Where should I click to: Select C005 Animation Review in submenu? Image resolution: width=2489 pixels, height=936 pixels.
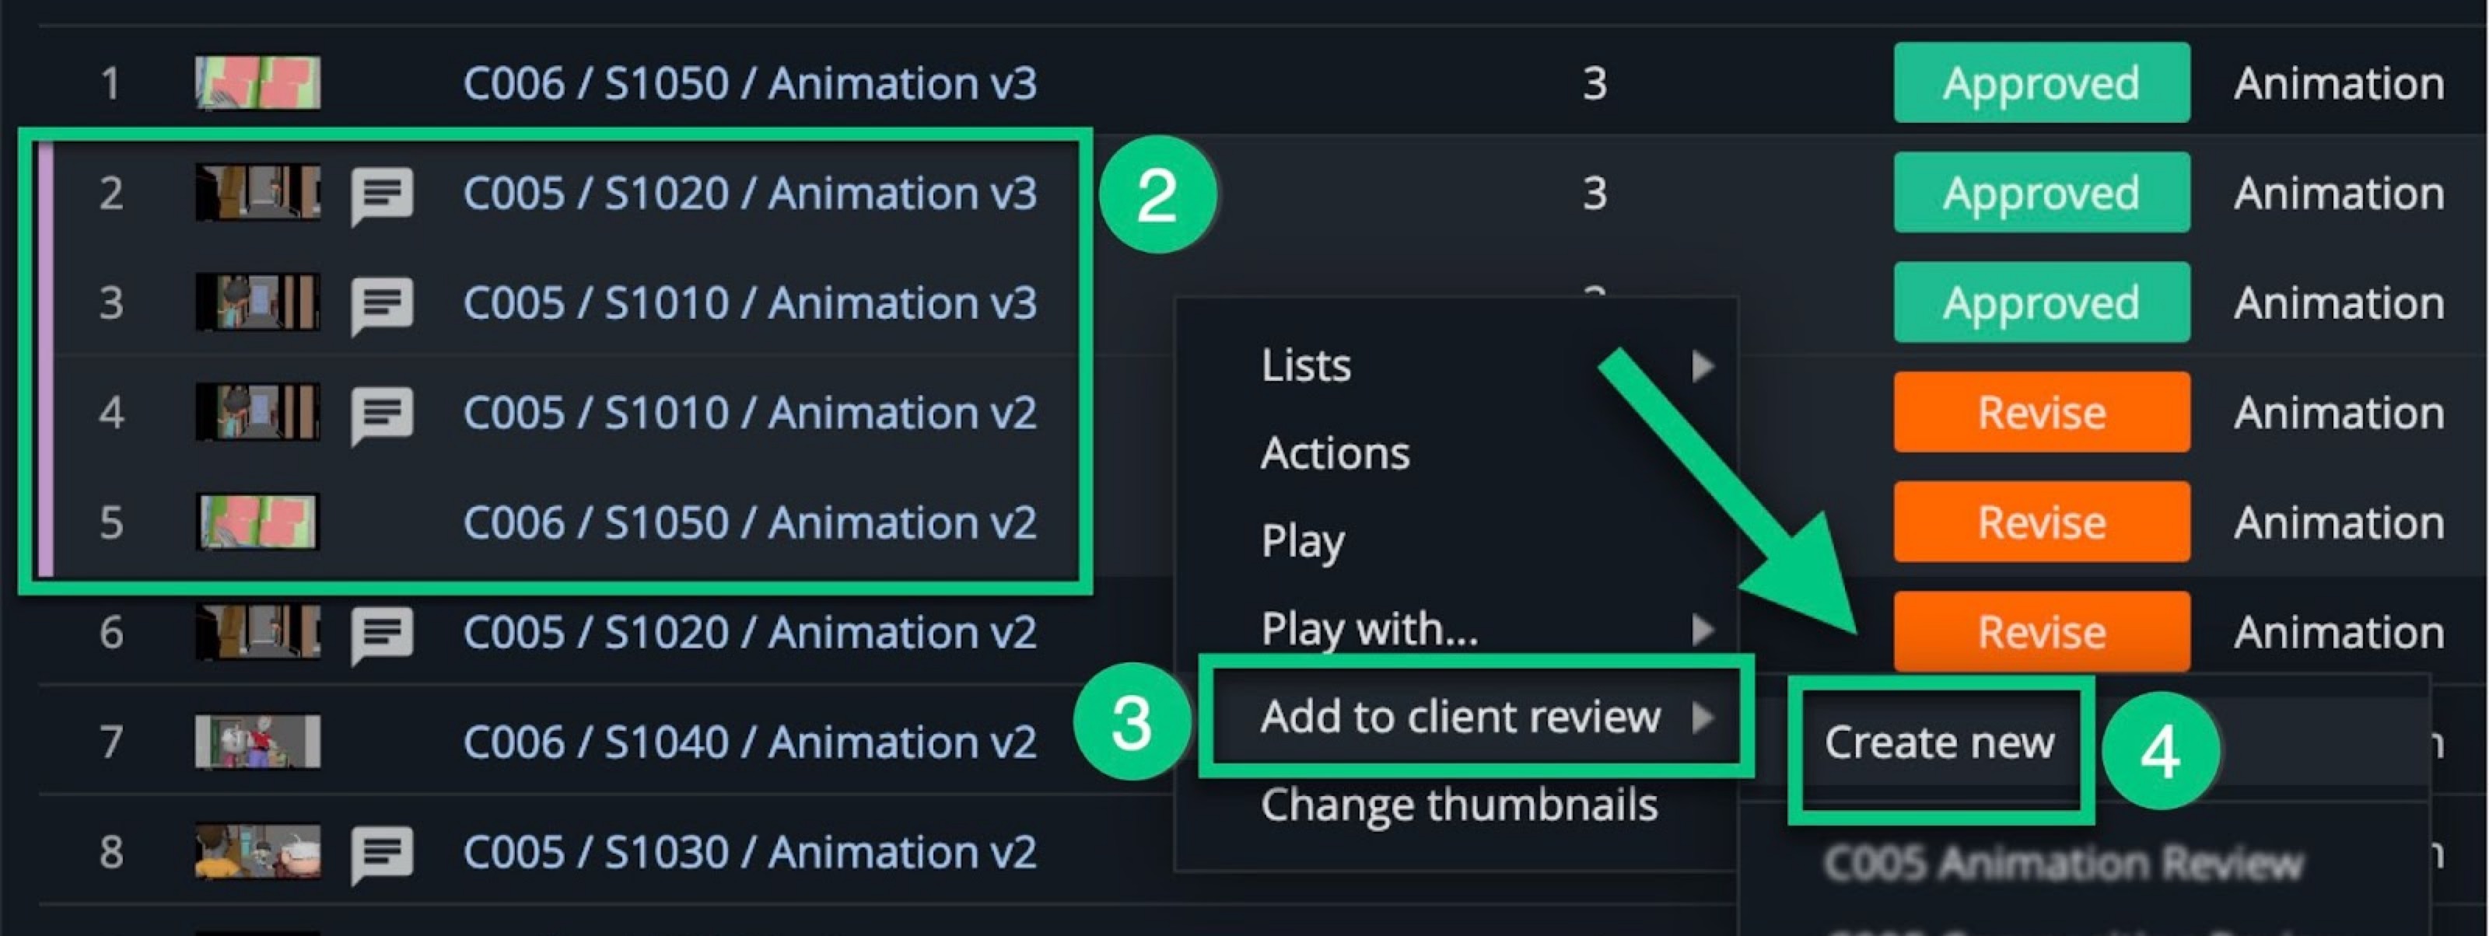click(2063, 863)
